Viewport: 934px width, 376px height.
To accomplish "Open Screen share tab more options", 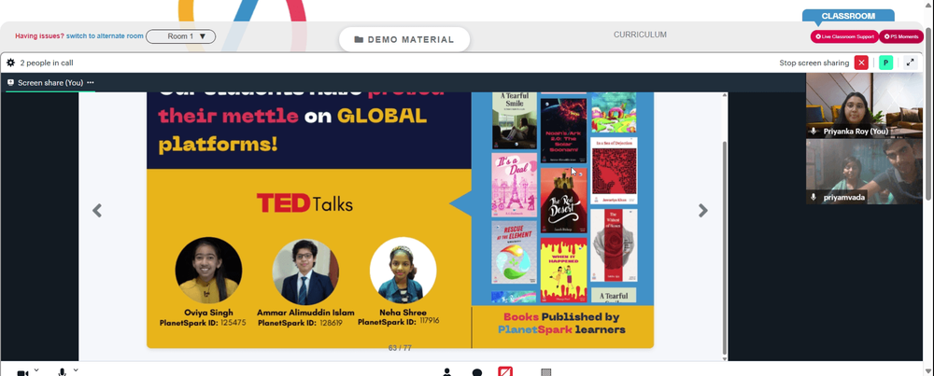I will point(90,83).
